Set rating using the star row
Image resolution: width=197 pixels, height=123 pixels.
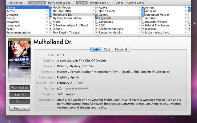[x=77, y=89]
